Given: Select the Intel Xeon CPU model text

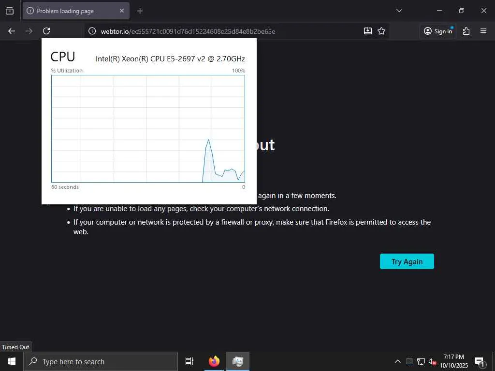Looking at the screenshot, I should [x=170, y=58].
